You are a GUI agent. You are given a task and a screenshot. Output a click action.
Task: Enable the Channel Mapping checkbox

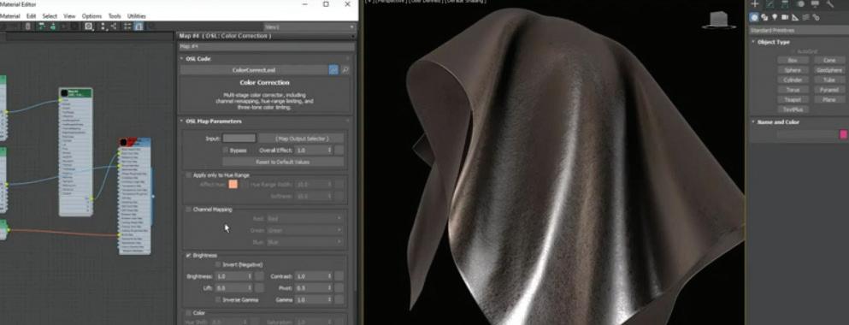click(188, 209)
